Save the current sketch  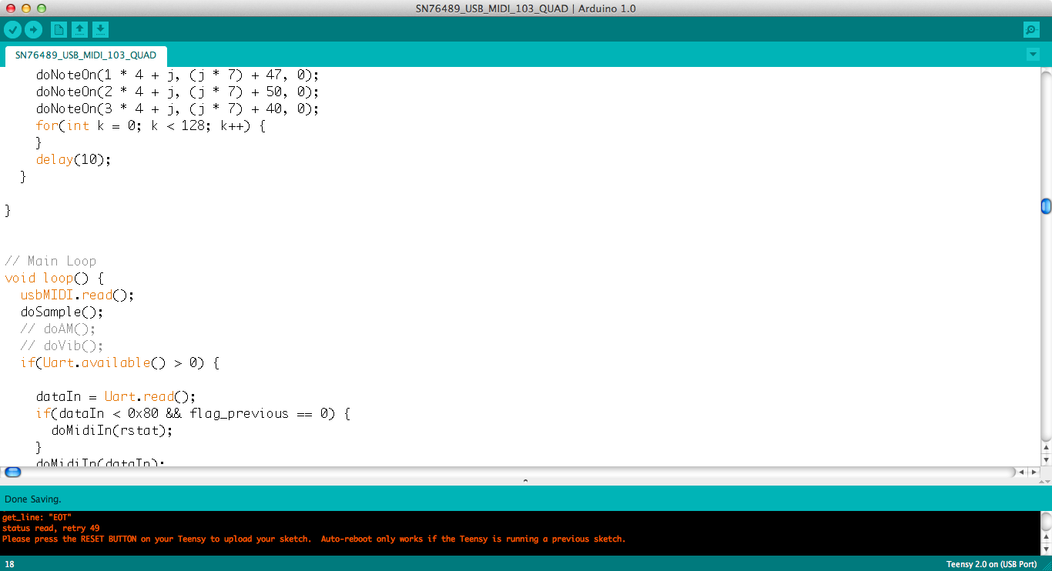point(100,29)
